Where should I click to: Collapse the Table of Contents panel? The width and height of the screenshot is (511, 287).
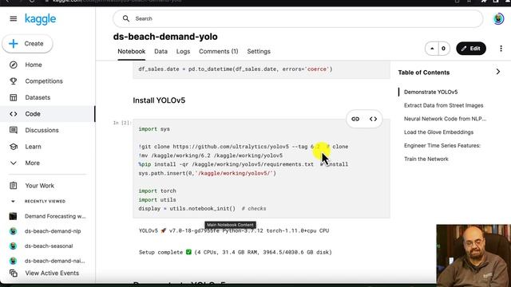498,72
